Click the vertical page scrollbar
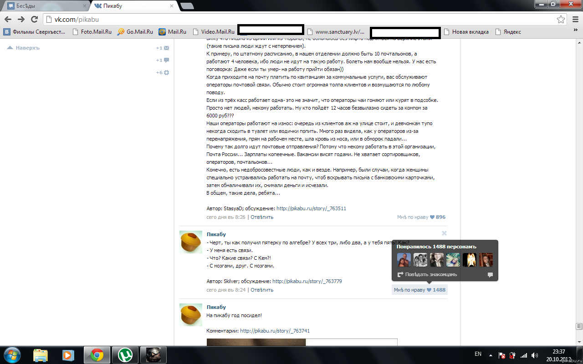 click(579, 182)
